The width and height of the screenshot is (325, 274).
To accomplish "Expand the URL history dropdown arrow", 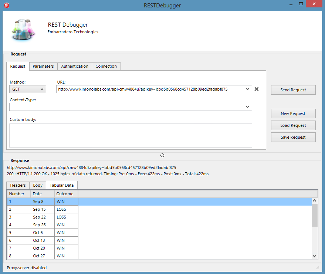I will (x=247, y=89).
